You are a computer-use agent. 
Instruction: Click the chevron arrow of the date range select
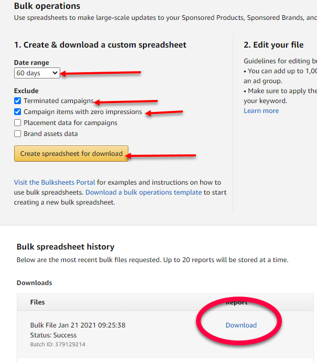(55, 73)
